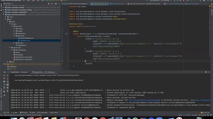213x119 pixels.
Task: Hide the Project panel with minimize dash
Action: tap(59, 4)
